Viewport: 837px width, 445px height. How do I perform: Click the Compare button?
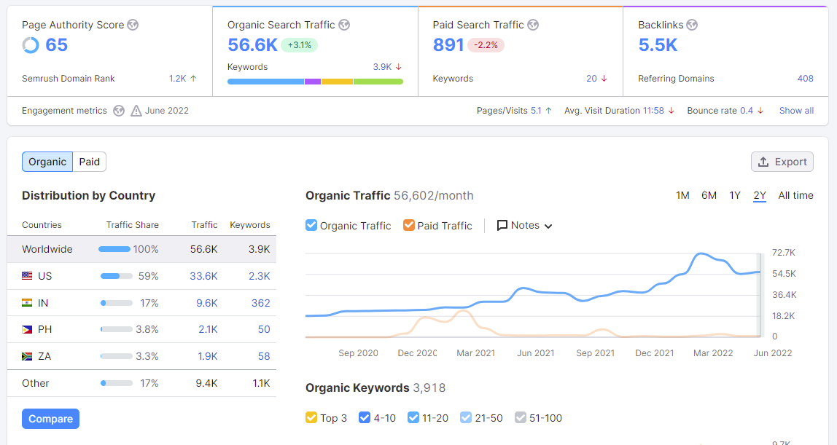[50, 419]
